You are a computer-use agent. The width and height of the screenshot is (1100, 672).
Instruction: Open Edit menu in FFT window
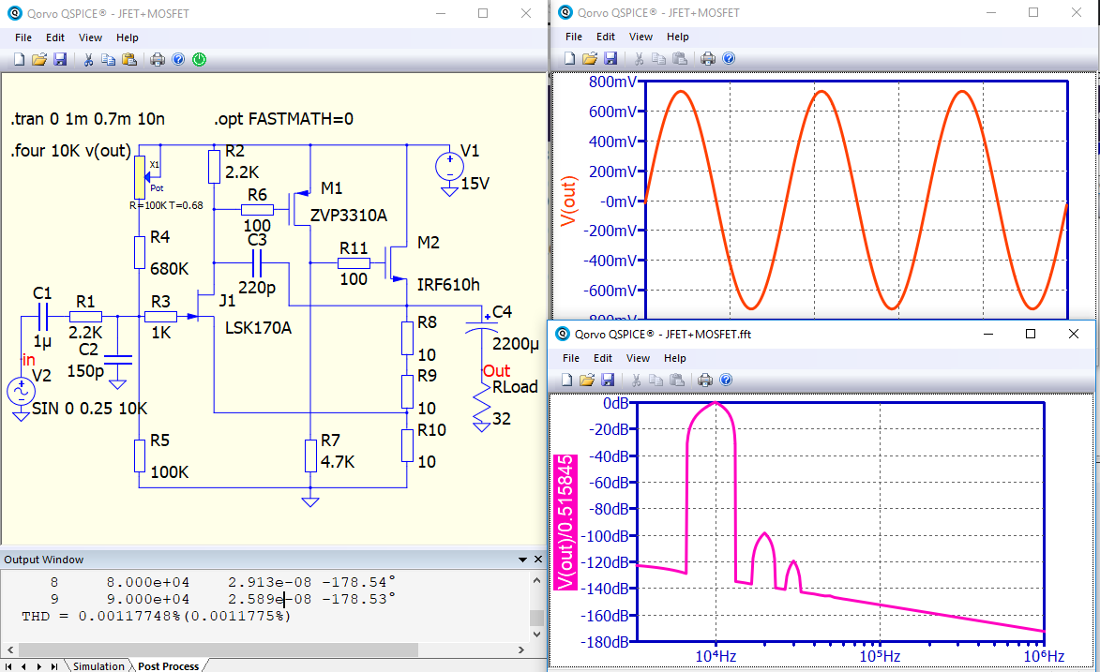603,358
